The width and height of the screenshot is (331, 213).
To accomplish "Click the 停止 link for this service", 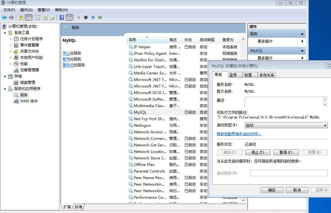I will [66, 53].
